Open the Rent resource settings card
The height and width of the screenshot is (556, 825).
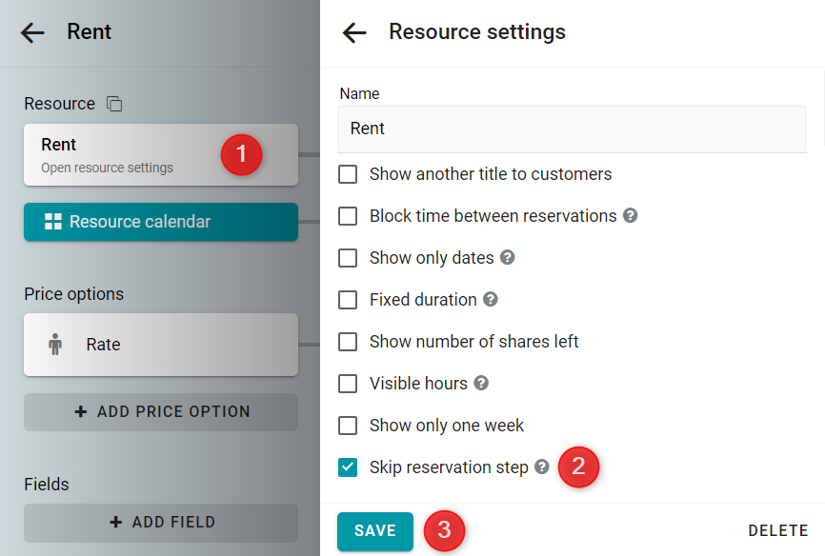tap(161, 154)
